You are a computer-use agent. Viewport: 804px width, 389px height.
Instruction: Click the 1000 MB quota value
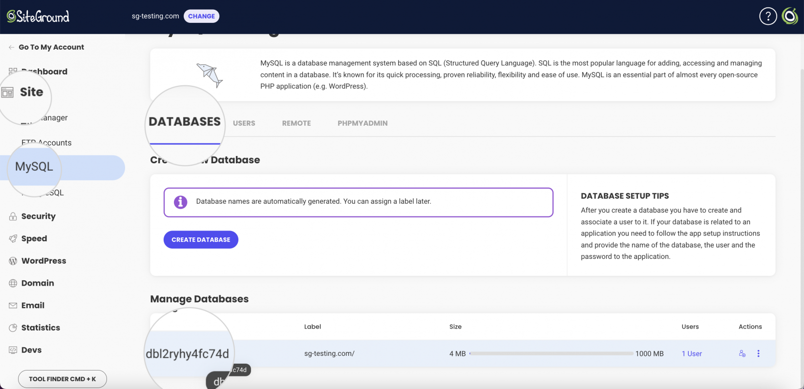[650, 354]
